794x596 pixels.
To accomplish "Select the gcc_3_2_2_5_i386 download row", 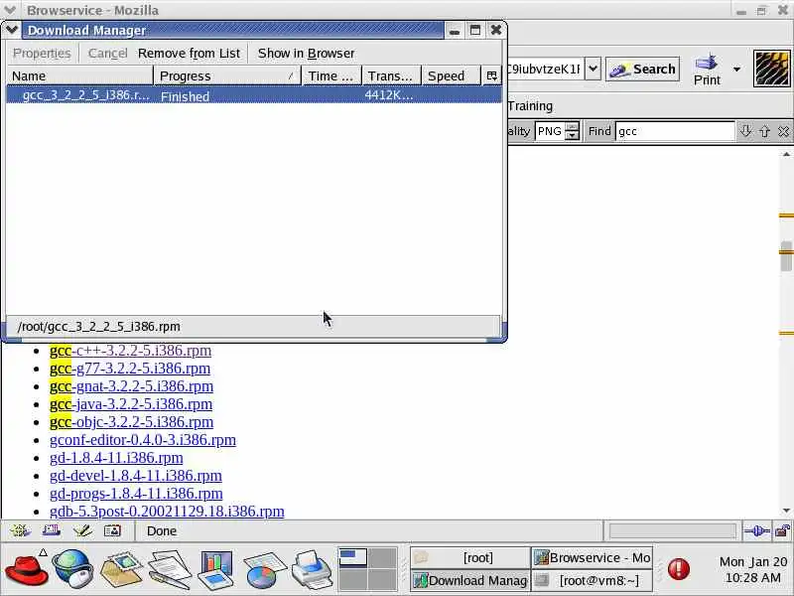I will click(254, 95).
